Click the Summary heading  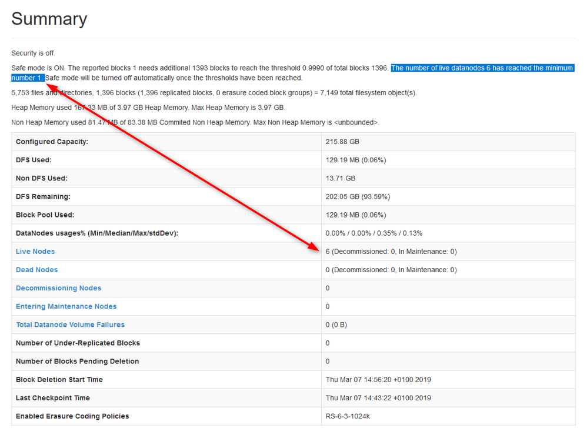(x=49, y=19)
